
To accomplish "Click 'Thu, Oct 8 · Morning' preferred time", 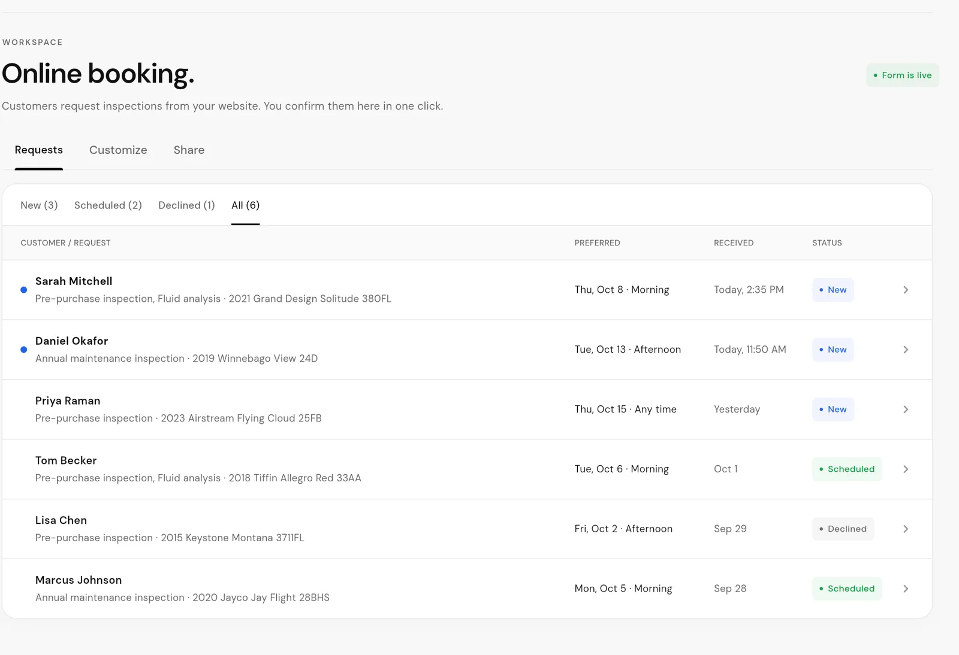I will 622,290.
